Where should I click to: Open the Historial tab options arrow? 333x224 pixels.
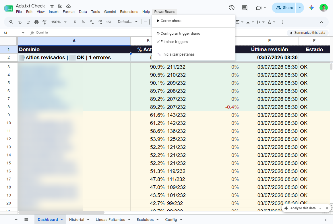tap(88, 219)
